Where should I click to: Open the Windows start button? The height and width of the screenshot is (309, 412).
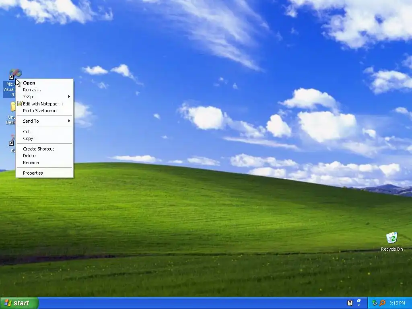coord(19,303)
